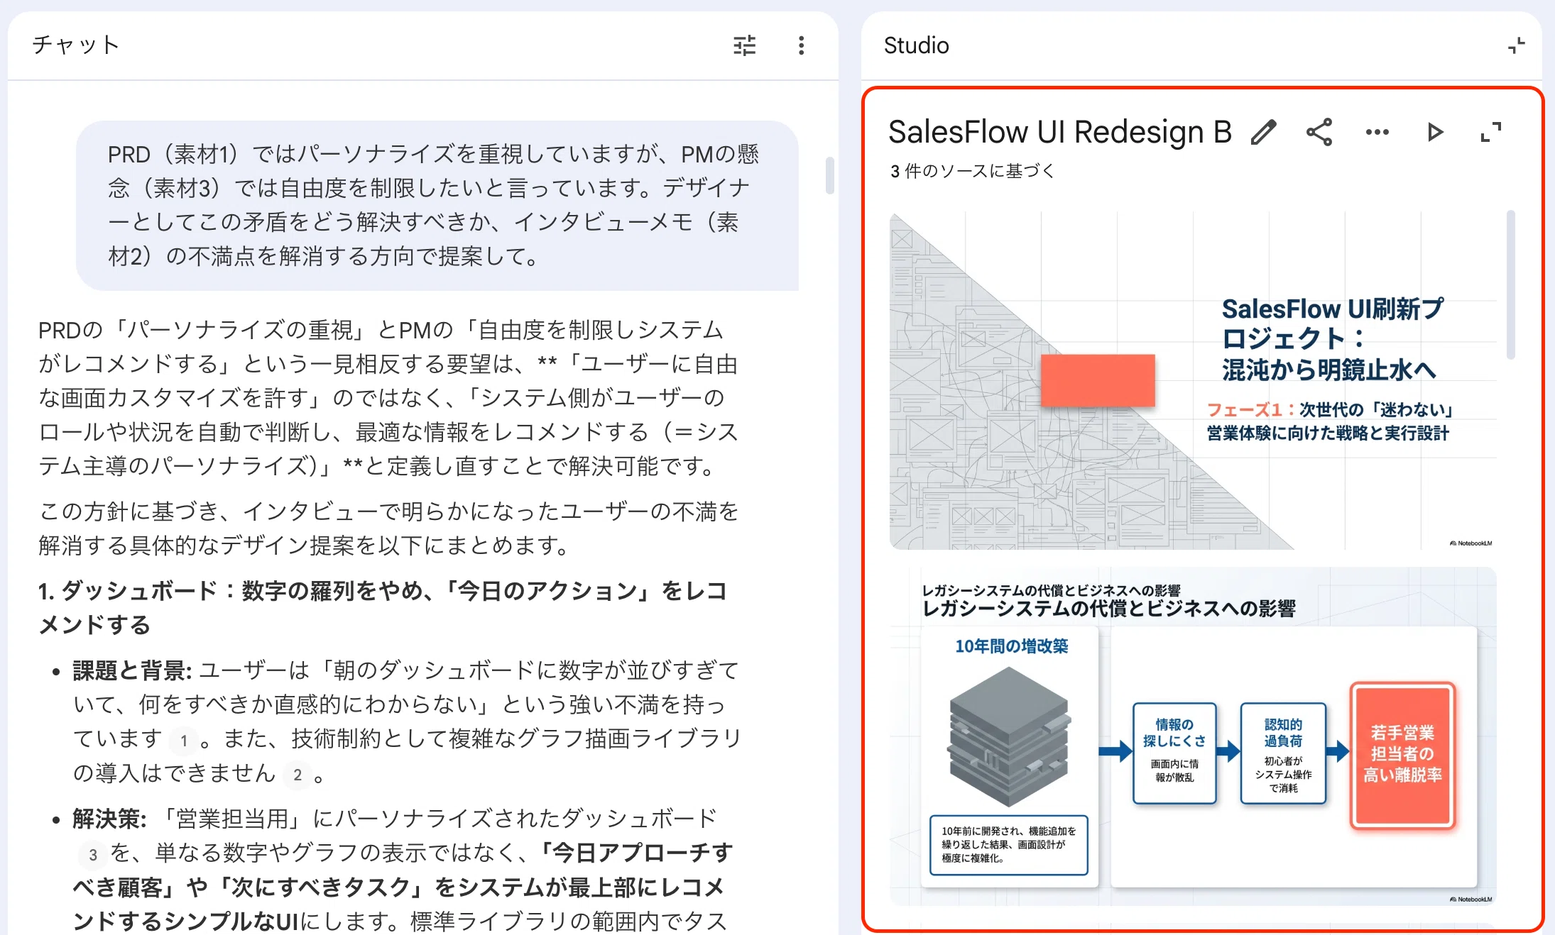Edit the SalesFlow UI Redesign B title

(1263, 132)
